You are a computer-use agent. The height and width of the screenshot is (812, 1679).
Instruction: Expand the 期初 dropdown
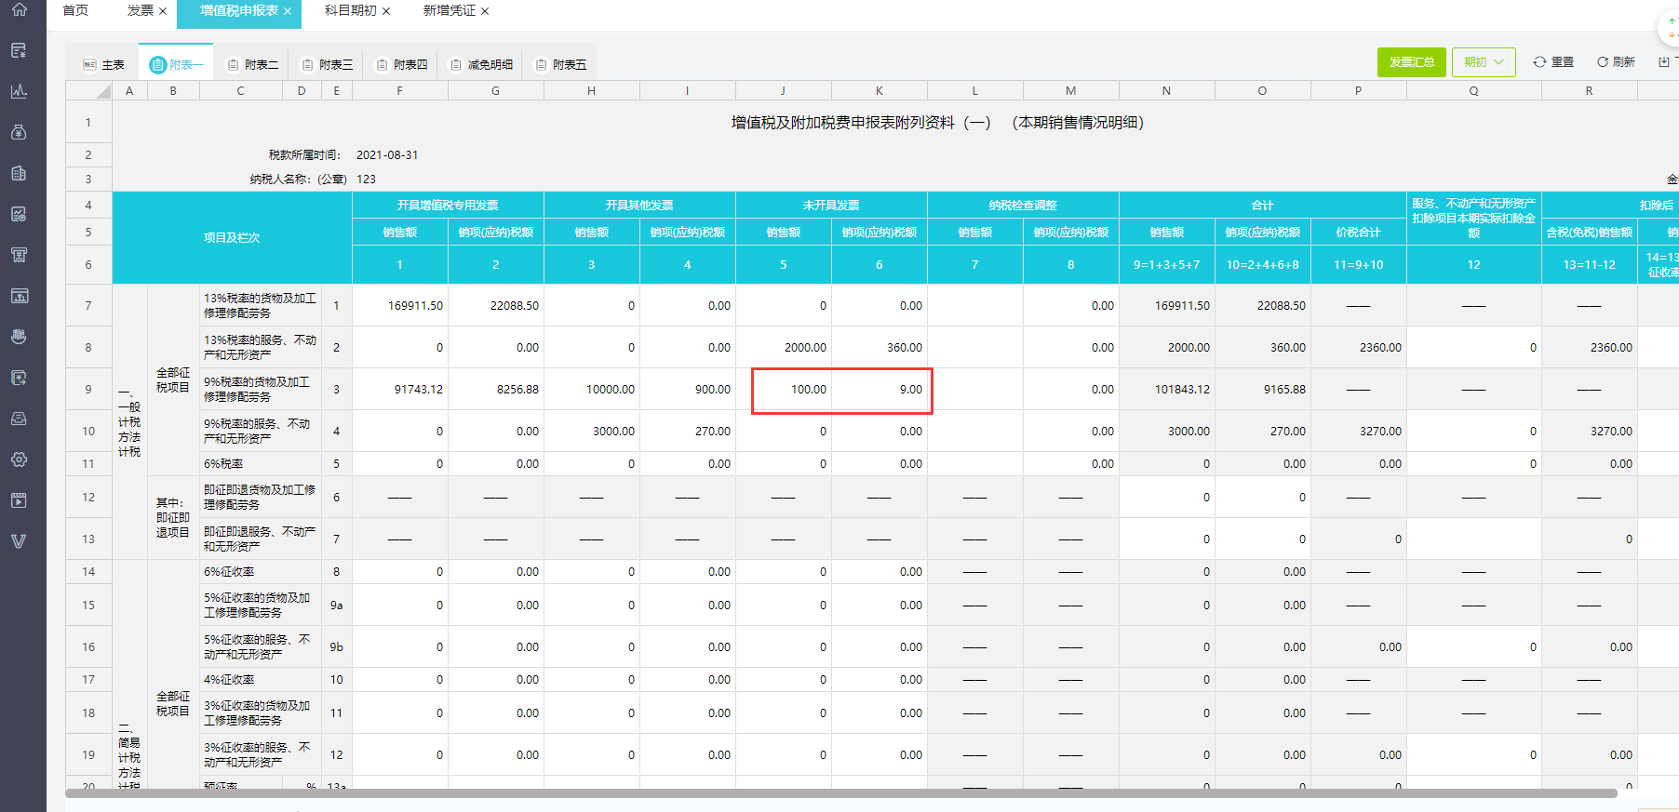tap(1484, 62)
